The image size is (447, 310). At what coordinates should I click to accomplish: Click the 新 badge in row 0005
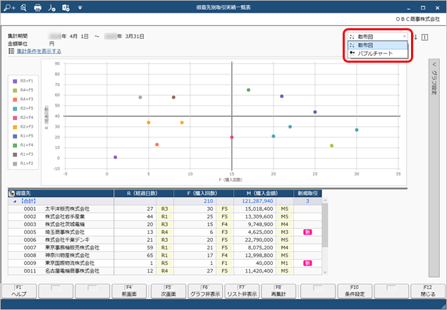click(307, 232)
